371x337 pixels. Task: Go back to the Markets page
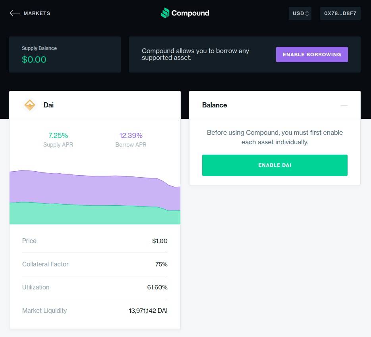coord(37,13)
